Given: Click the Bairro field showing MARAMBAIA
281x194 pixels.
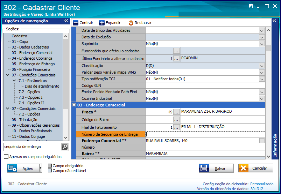Looking at the screenshot, I should [x=205, y=154].
